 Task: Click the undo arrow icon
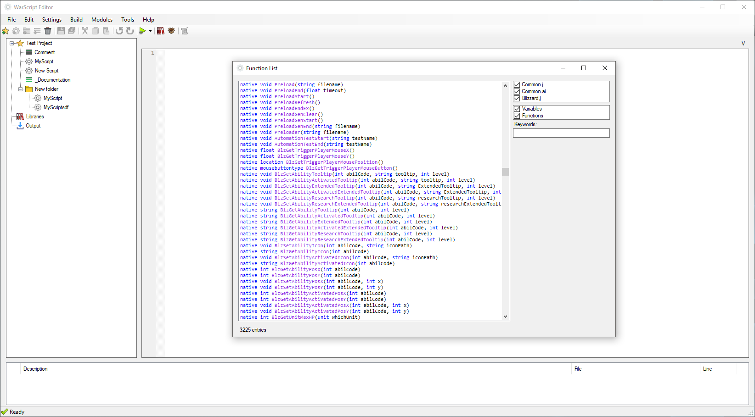click(x=119, y=31)
